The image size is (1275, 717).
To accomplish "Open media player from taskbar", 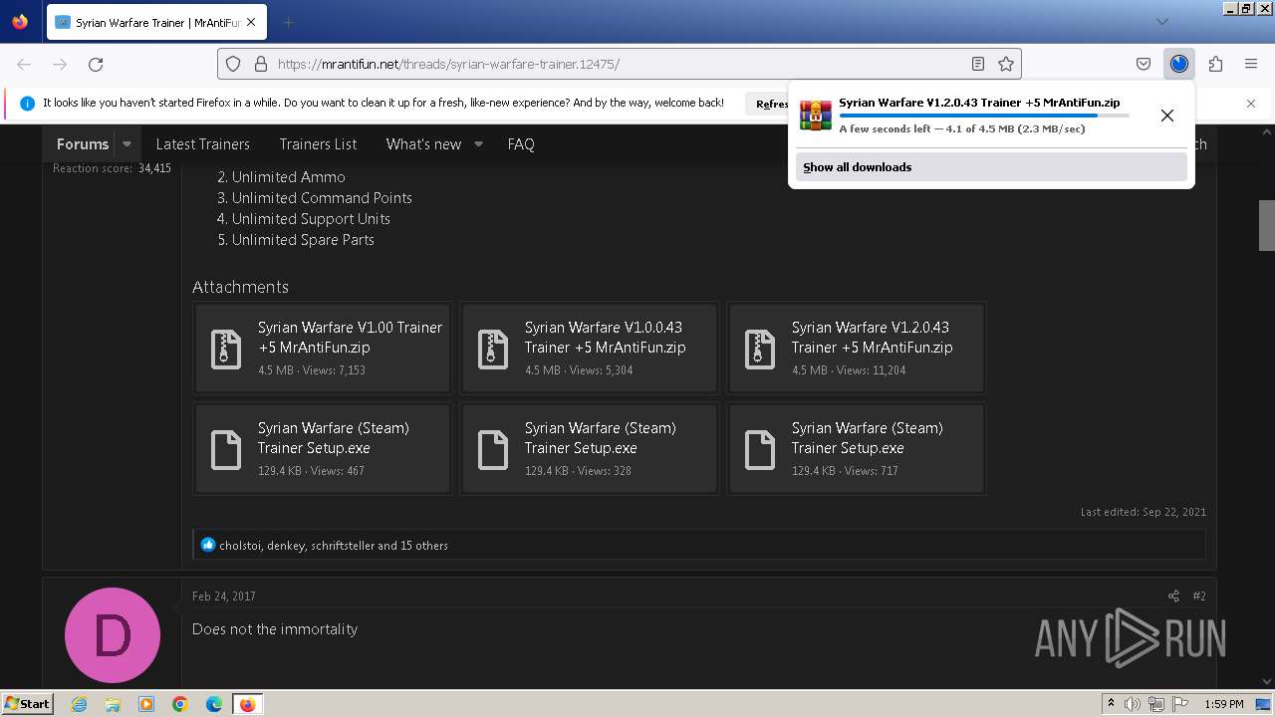I will click(x=146, y=704).
